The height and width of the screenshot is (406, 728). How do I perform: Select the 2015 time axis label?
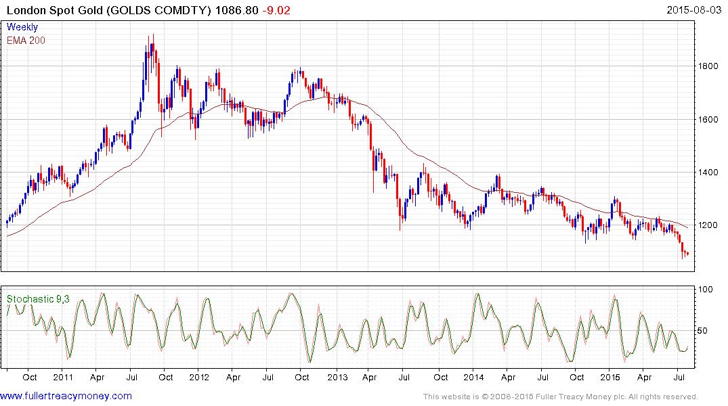(610, 377)
